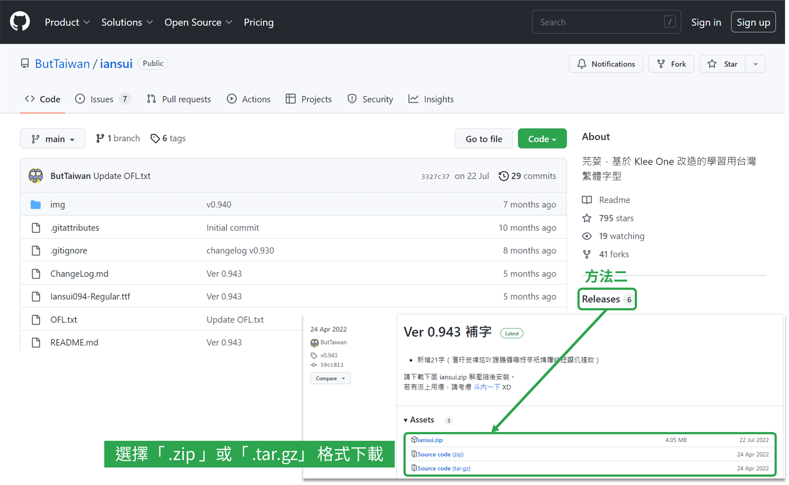Screen dimensions: 789x485
Task: Expand the Solutions menu
Action: pyautogui.click(x=127, y=22)
